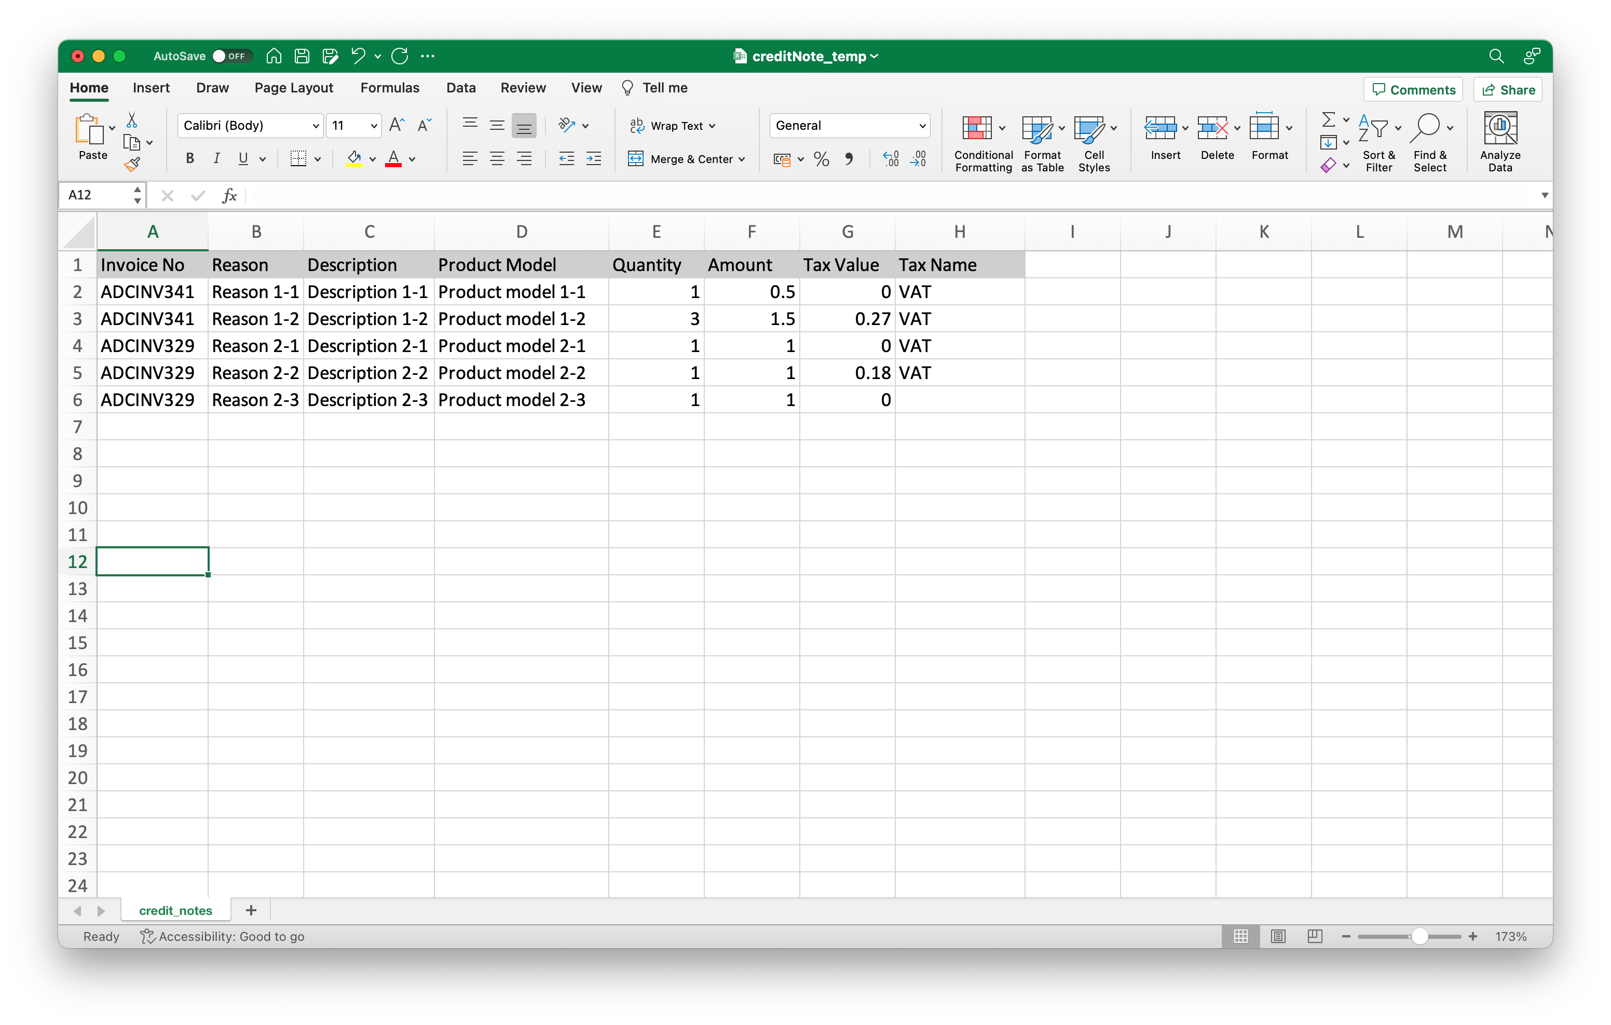The height and width of the screenshot is (1025, 1611).
Task: Toggle underline formatting
Action: (243, 159)
